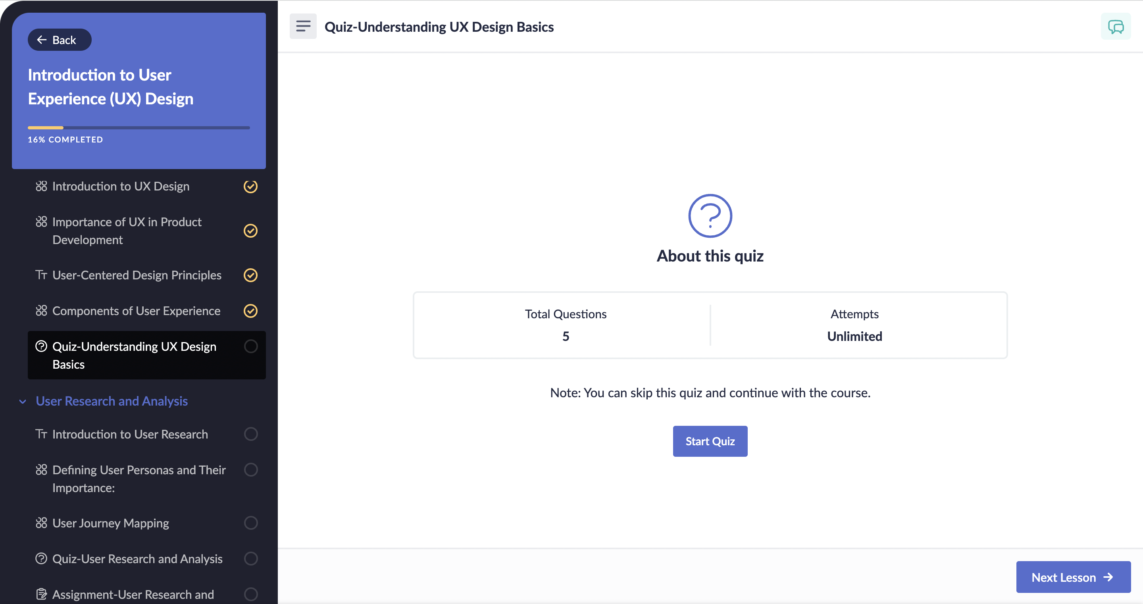Click completed checkmark for Importance of UX lesson
The height and width of the screenshot is (604, 1143).
(x=251, y=231)
